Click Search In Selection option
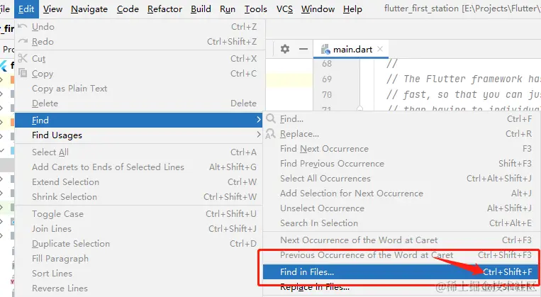Screen dimensions: 541x297 coord(318,223)
